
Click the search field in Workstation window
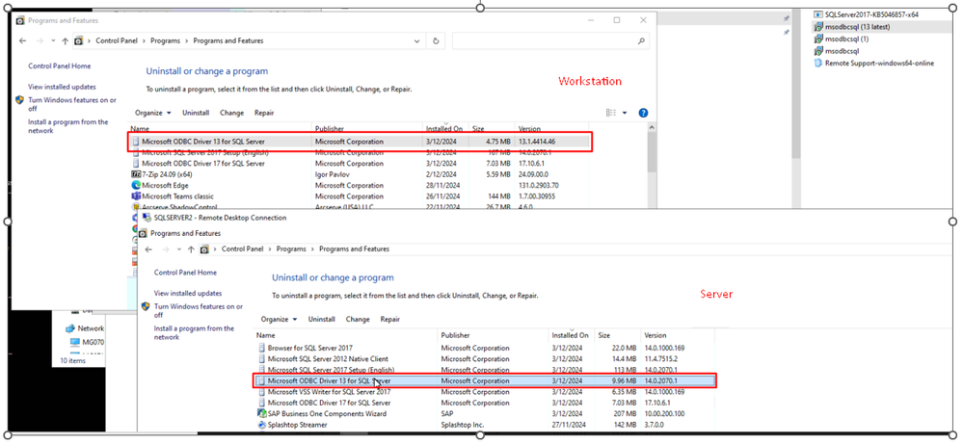(550, 41)
